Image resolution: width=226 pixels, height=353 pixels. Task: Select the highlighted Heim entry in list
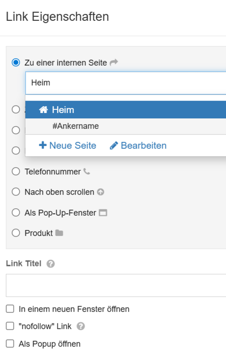click(126, 109)
